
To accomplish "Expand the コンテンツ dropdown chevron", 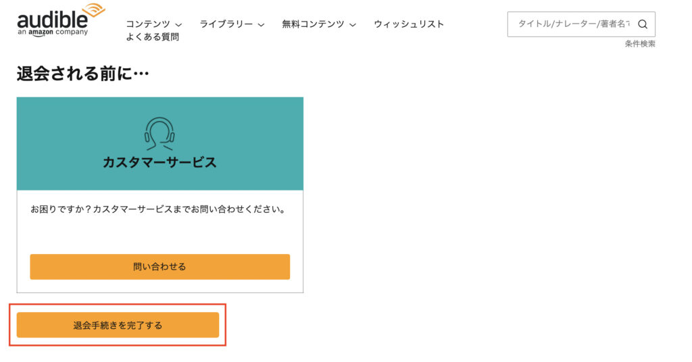I will coord(178,25).
